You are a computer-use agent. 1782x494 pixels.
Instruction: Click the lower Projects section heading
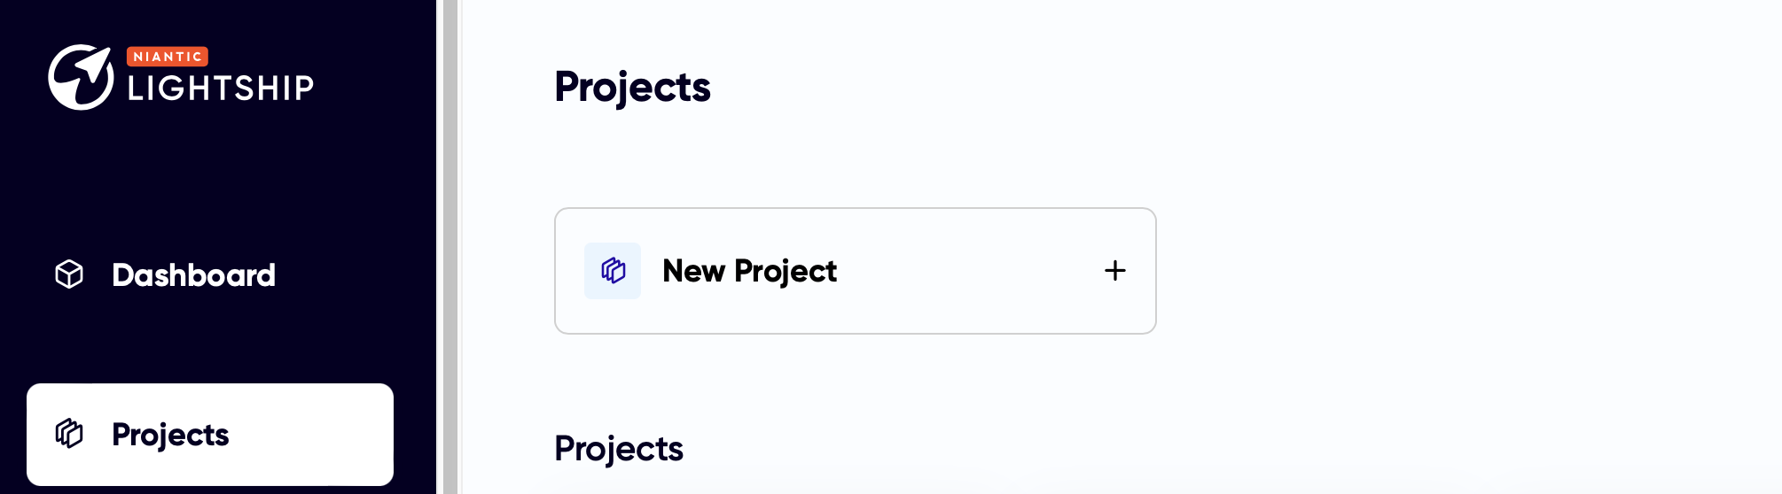click(619, 449)
